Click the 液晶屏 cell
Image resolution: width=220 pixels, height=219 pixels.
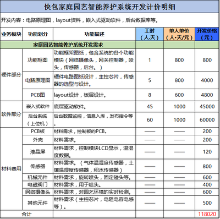[38, 152]
